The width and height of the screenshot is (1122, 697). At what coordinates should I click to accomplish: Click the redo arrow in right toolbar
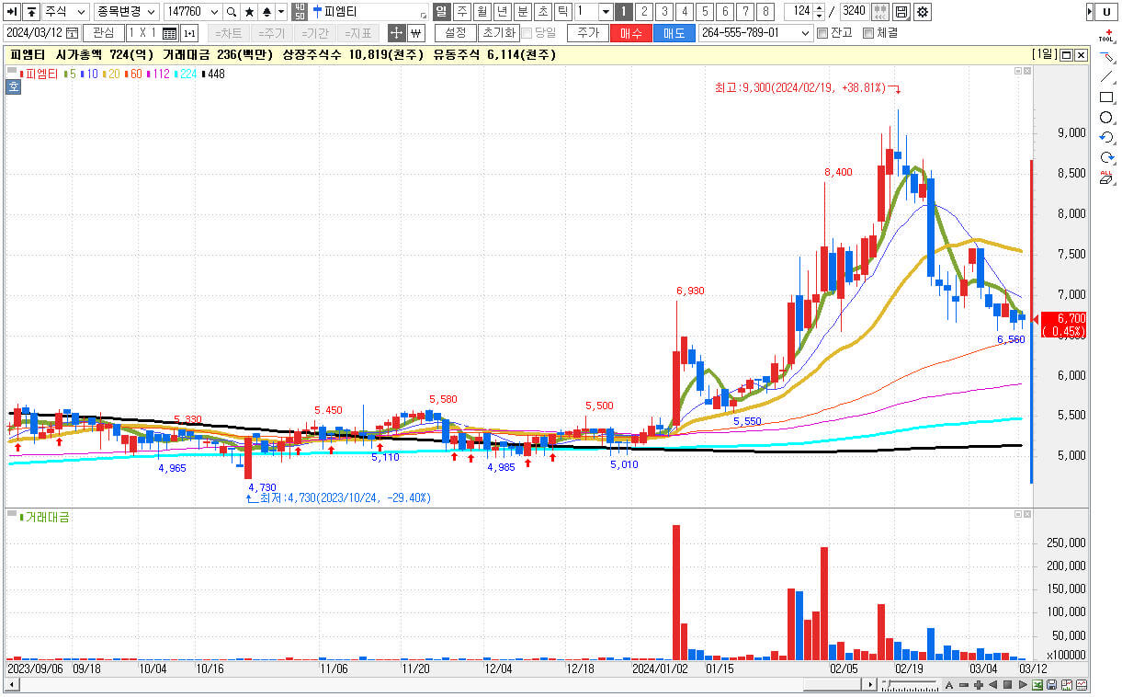[1106, 158]
